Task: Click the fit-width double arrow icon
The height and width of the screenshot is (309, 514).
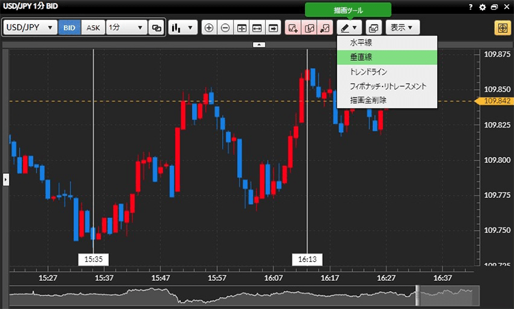Action: (257, 28)
